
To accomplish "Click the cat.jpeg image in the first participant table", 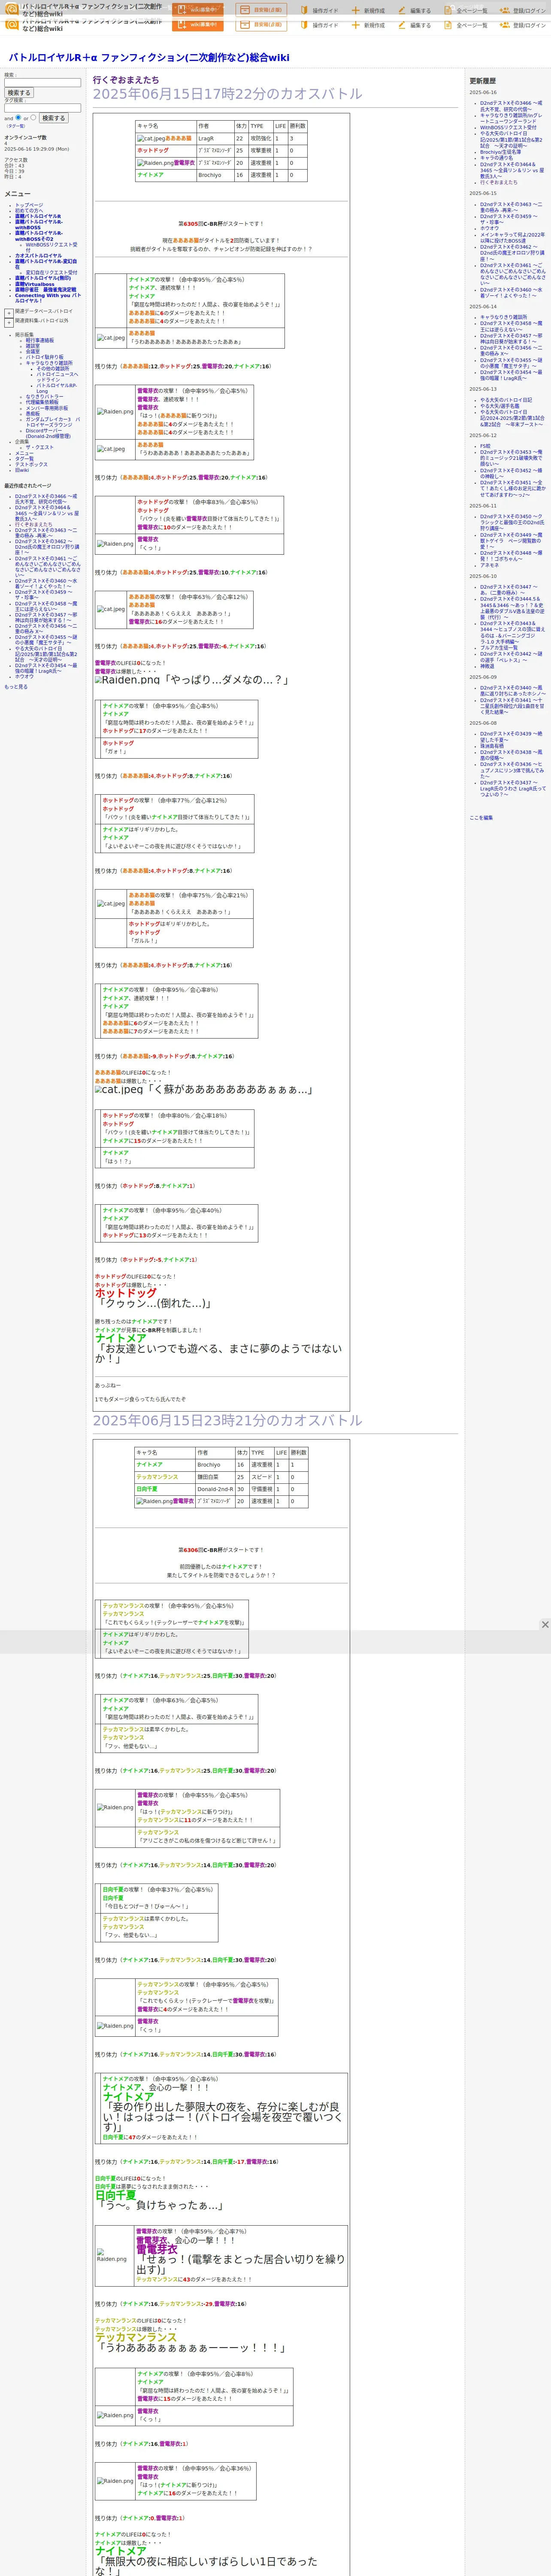I will (x=151, y=139).
